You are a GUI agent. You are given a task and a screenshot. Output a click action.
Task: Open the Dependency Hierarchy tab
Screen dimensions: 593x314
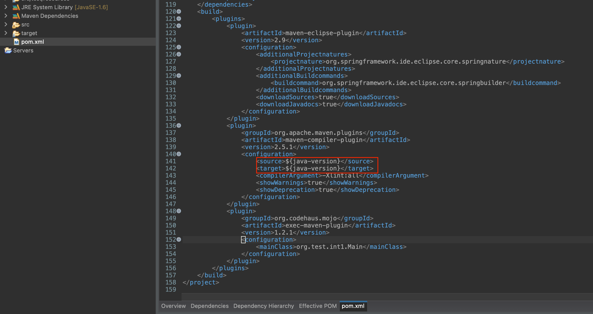click(x=263, y=306)
